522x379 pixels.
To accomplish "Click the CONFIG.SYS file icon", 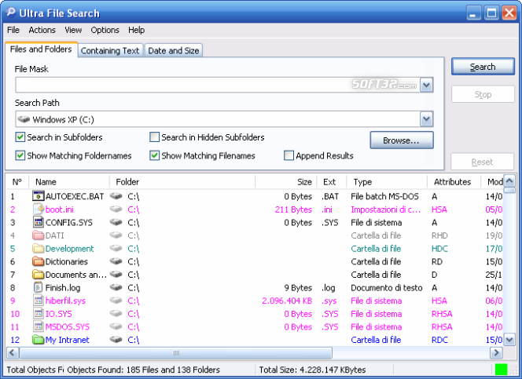I will click(x=39, y=222).
